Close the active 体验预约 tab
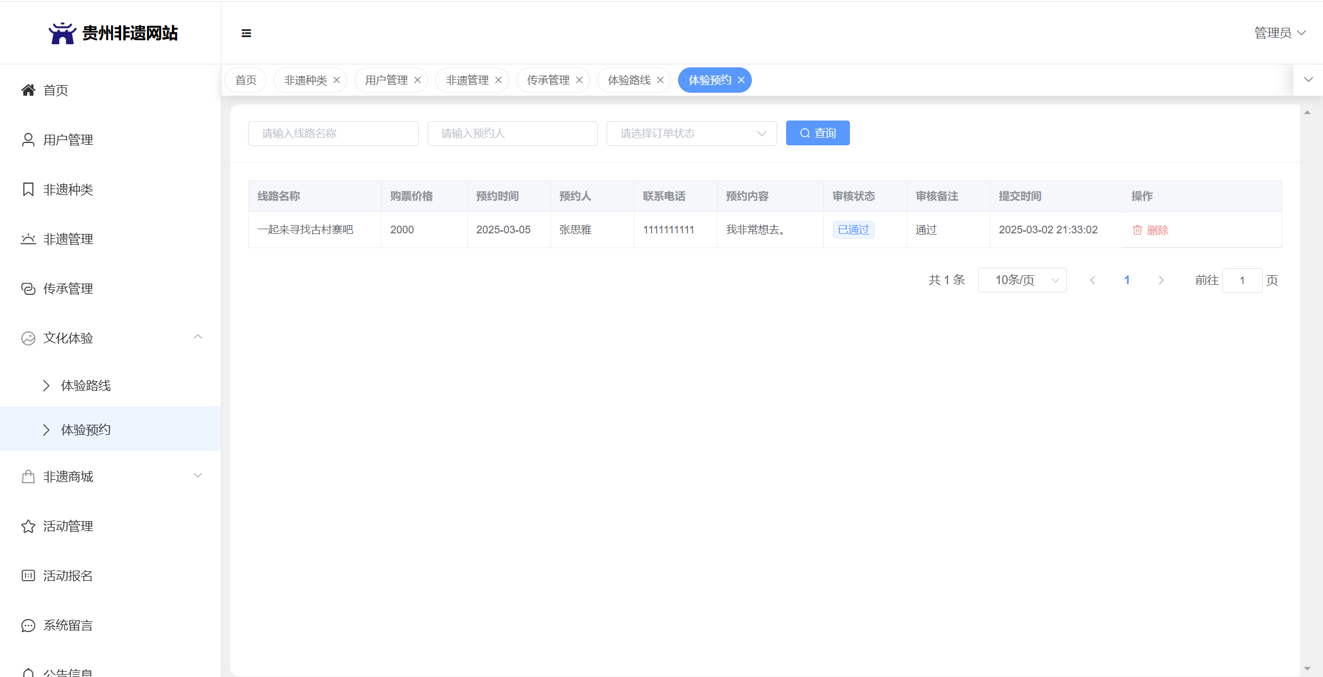The height and width of the screenshot is (677, 1323). 741,80
